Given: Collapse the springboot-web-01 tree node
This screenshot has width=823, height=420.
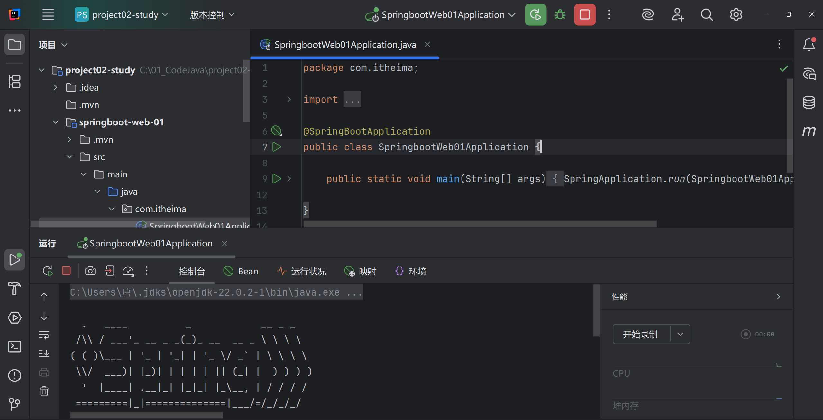Looking at the screenshot, I should coord(55,122).
